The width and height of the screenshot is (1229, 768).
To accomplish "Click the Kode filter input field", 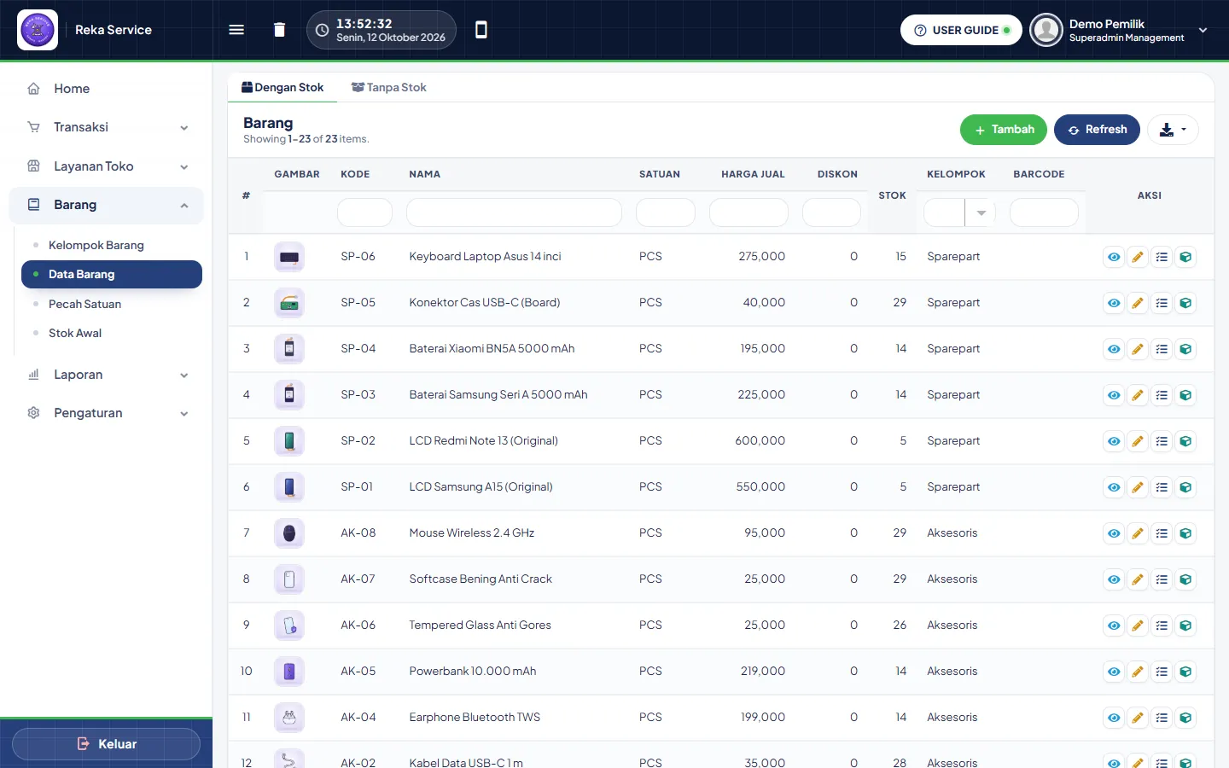I will click(x=364, y=212).
